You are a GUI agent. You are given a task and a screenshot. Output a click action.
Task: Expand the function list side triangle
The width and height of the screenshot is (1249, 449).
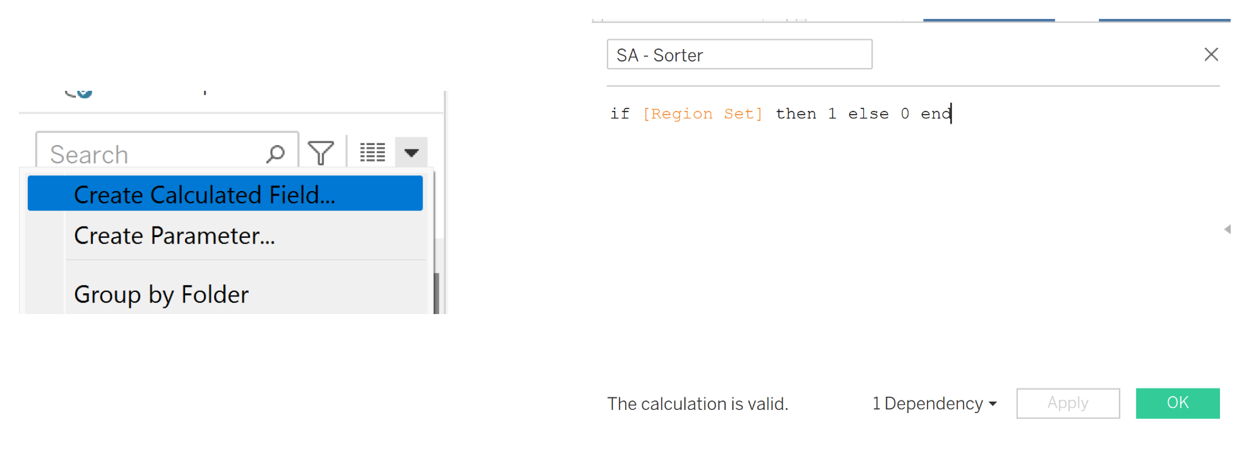pos(1227,230)
